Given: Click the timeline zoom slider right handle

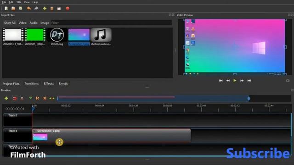Looking at the screenshot, I should [249, 99].
